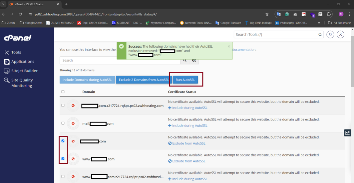Click the Search Tools input field
This screenshot has width=354, height=183.
[276, 35]
